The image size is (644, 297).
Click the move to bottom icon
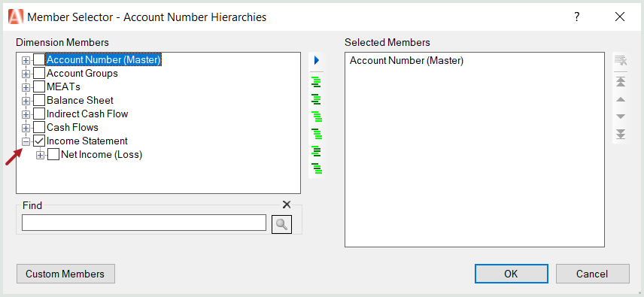point(621,134)
